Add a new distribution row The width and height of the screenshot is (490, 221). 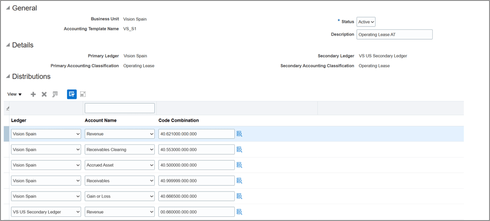point(33,94)
